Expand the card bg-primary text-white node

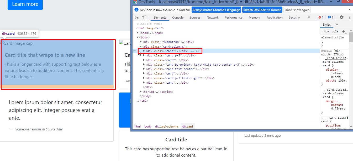click(x=144, y=65)
